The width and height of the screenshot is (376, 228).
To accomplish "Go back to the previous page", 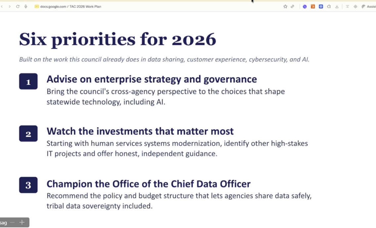I will point(2,7).
